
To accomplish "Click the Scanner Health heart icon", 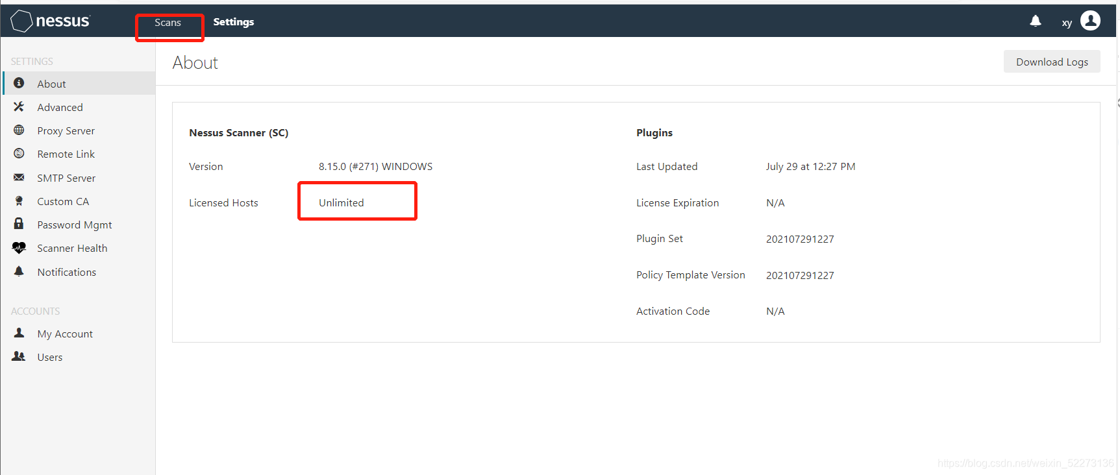I will coord(19,247).
